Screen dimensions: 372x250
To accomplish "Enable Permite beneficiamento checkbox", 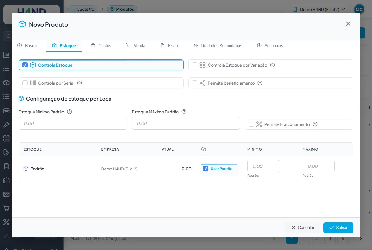I will 195,83.
